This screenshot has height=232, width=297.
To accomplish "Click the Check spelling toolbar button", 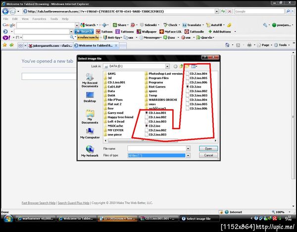I will coord(171,25).
